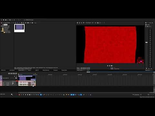Save preview snapshot to file

tap(98, 23)
